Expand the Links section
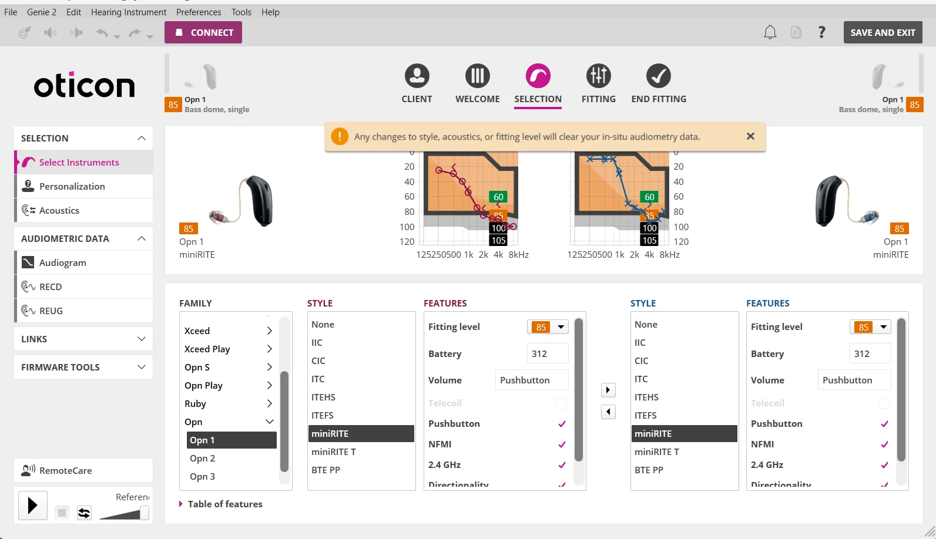936x539 pixels. [83, 339]
